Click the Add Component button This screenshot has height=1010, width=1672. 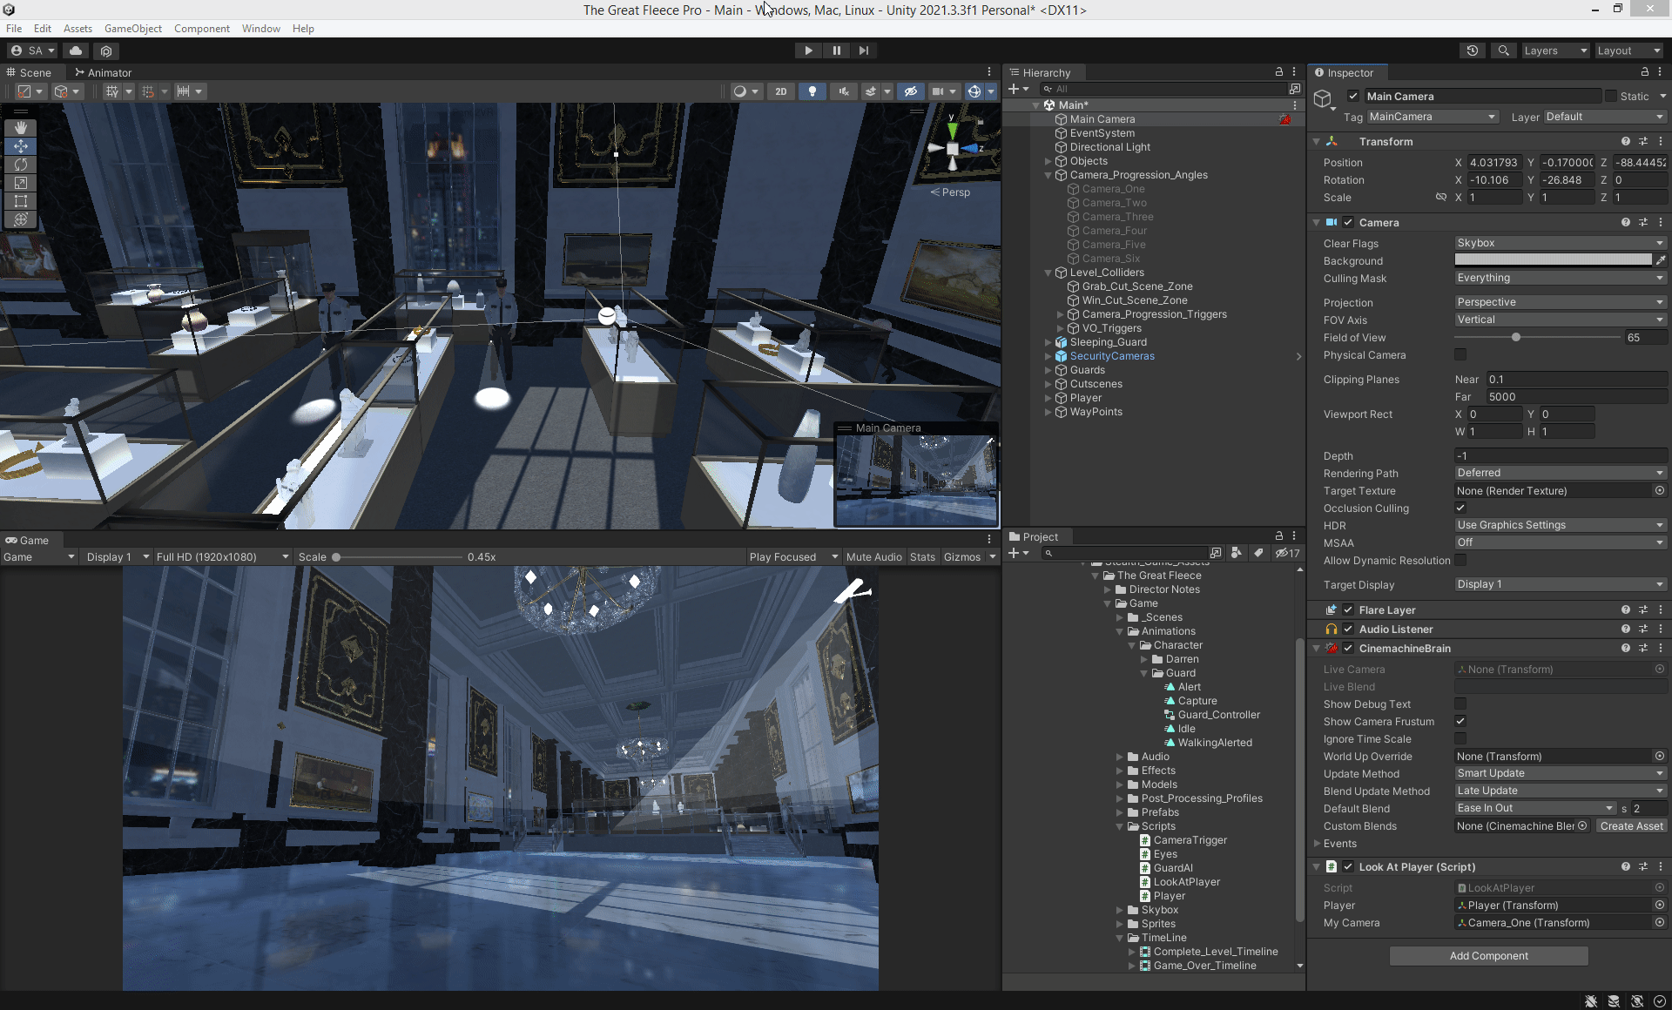tap(1488, 956)
